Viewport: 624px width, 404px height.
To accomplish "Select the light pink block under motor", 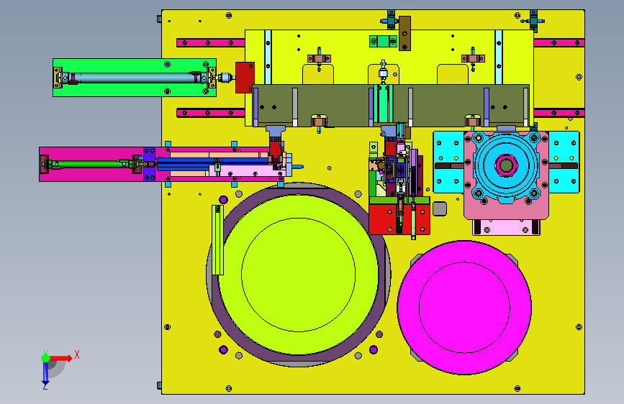I will click(506, 228).
